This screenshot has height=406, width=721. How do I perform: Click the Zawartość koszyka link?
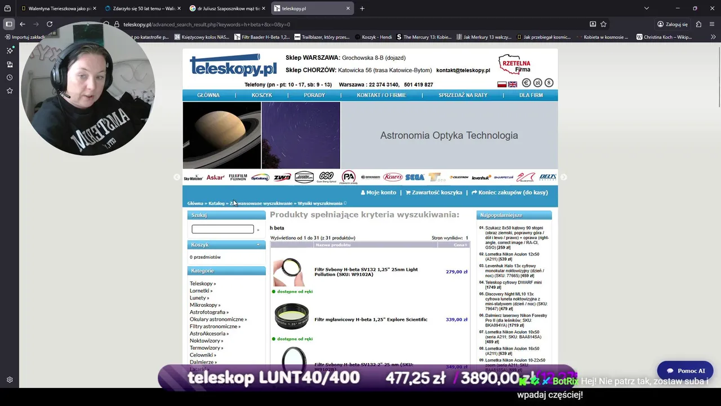pyautogui.click(x=434, y=192)
